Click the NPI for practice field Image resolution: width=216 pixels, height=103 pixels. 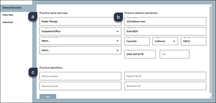[80, 76]
